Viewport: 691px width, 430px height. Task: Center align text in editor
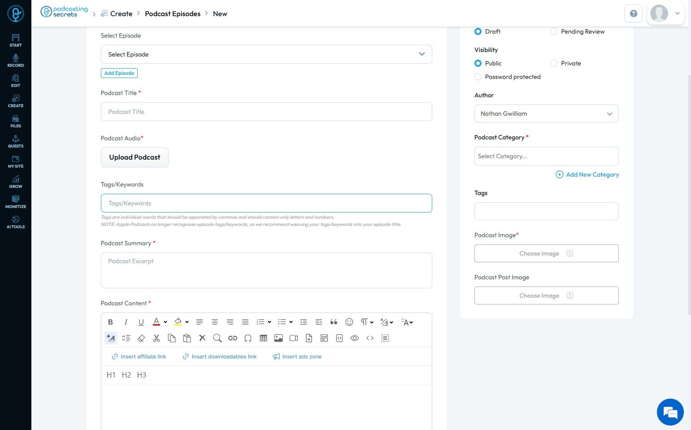[215, 322]
